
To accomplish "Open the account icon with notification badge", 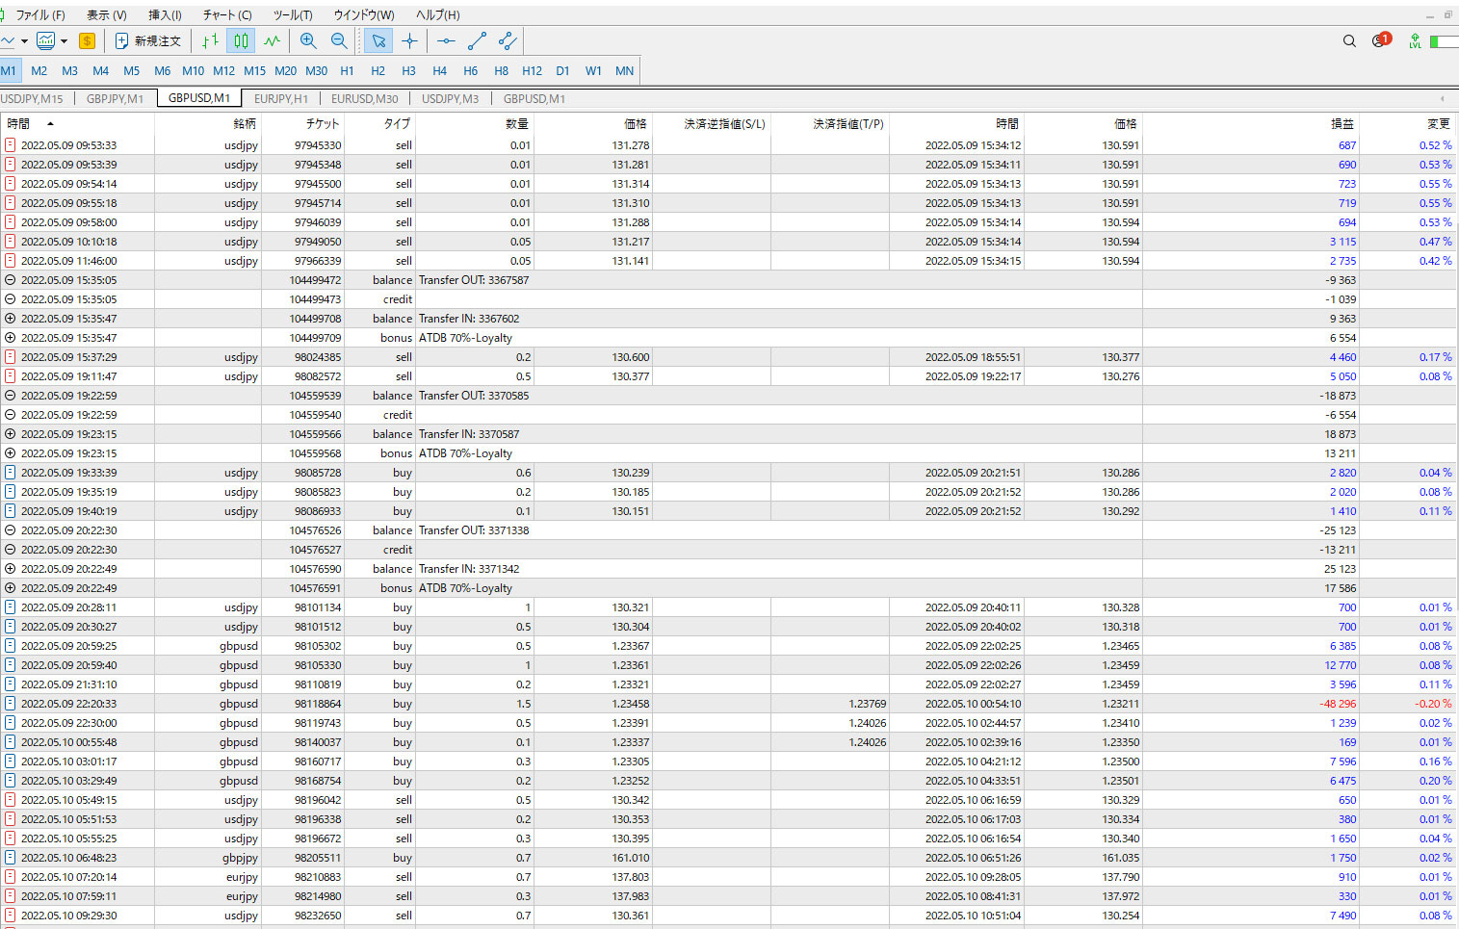I will click(1380, 40).
